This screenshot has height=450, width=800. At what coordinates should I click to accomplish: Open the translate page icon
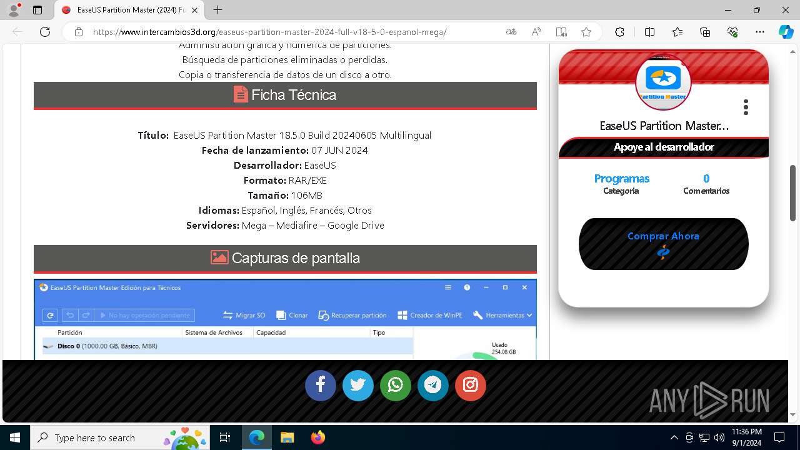coord(511,32)
